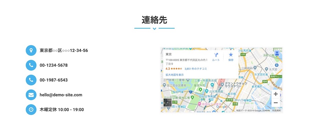Click the 茅場町 station label on the map

click(x=258, y=86)
